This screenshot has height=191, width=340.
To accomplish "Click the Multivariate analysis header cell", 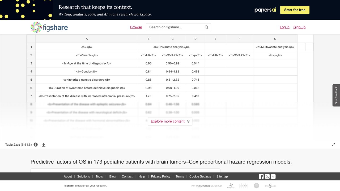I will [275, 47].
